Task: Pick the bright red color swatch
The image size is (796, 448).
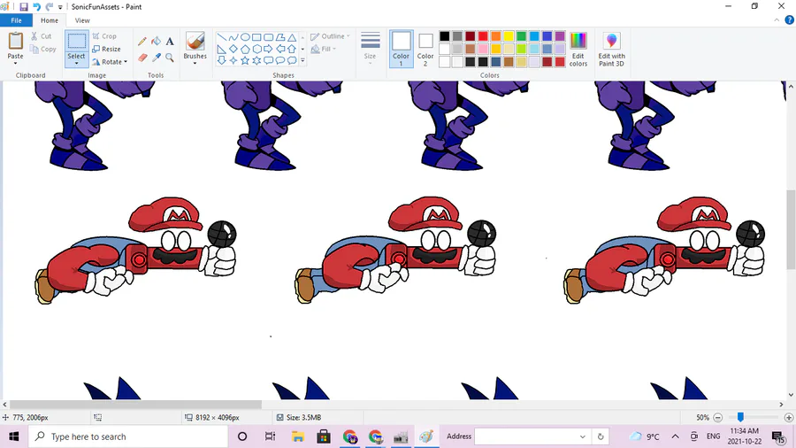Action: [x=483, y=36]
